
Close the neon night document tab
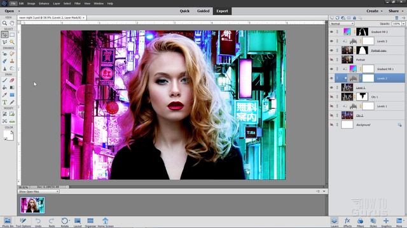[x=83, y=18]
